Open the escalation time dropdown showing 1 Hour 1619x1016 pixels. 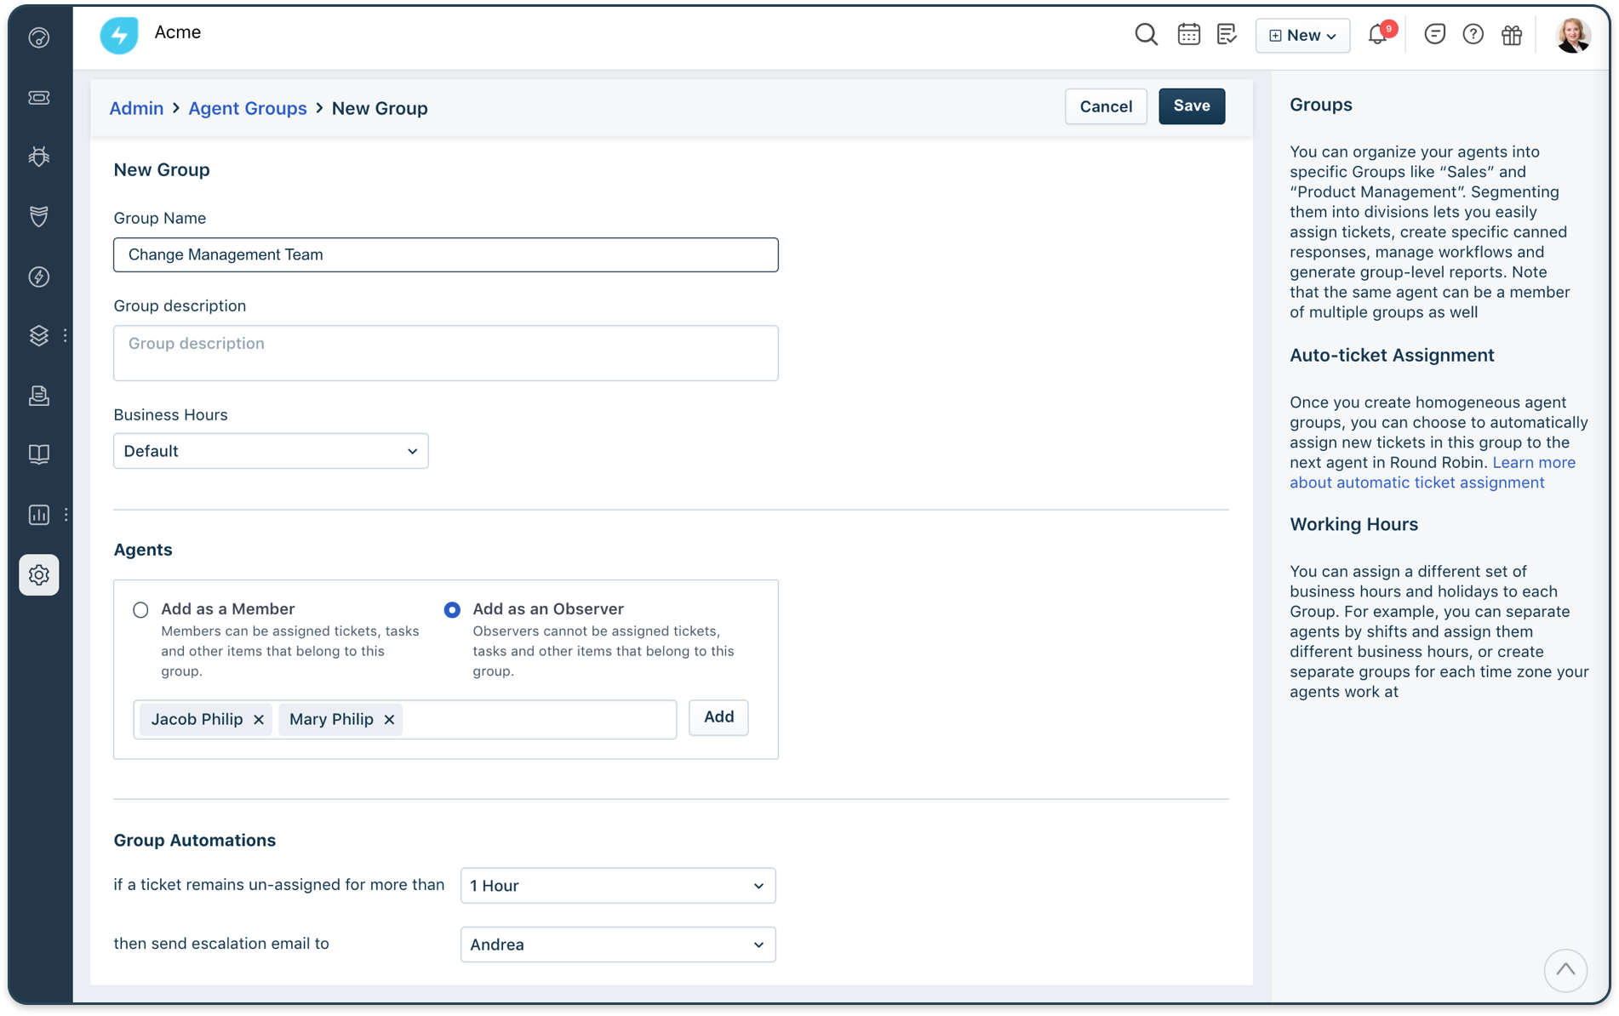tap(617, 885)
